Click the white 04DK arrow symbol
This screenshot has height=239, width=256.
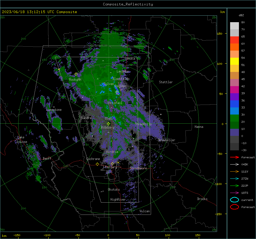click(x=234, y=164)
